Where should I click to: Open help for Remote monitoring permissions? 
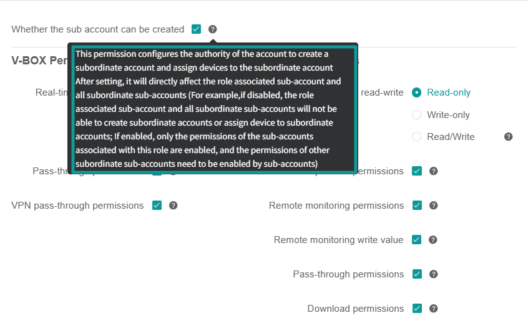pyautogui.click(x=433, y=206)
